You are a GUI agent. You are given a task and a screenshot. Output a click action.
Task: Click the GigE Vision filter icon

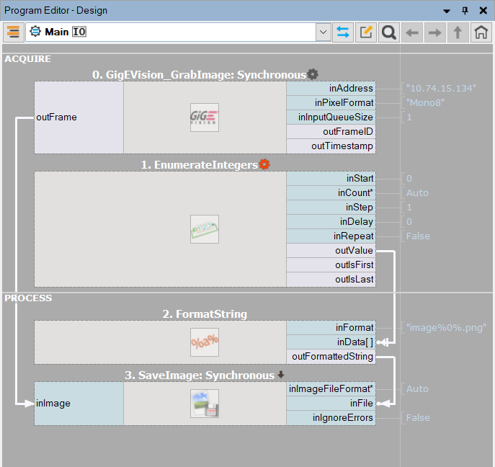click(205, 117)
